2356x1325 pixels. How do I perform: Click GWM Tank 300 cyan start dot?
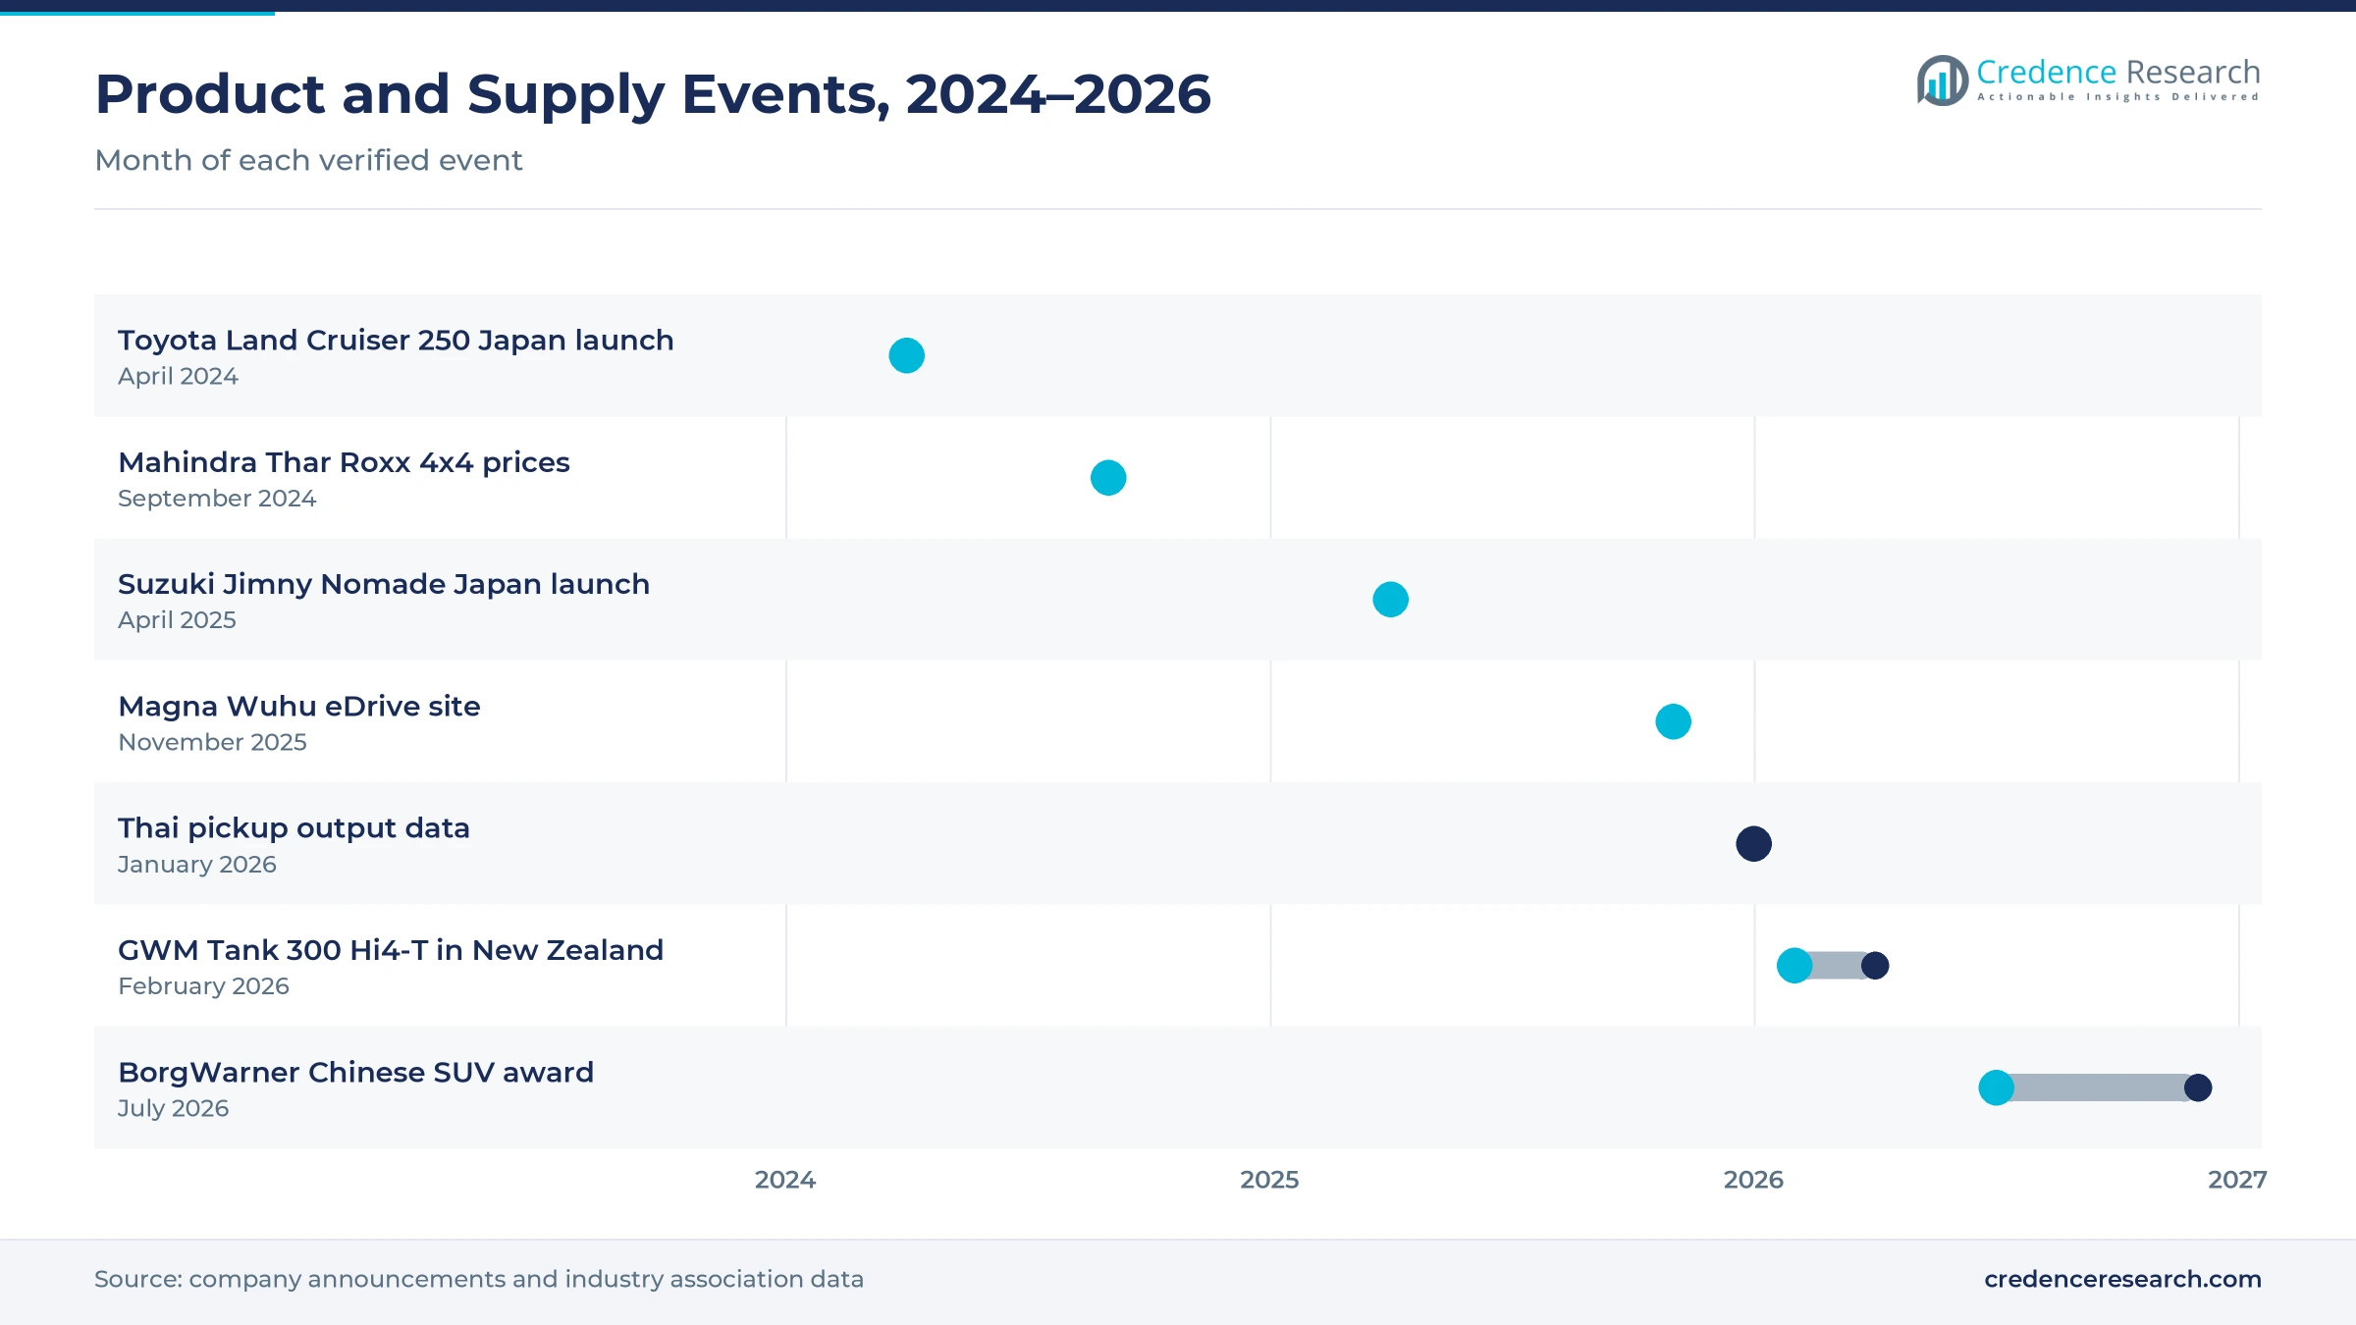point(1794,966)
